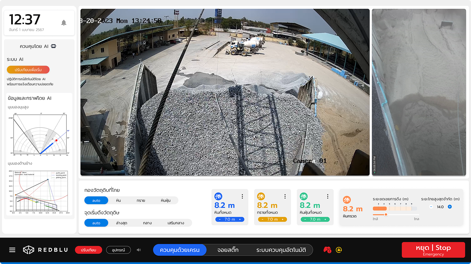Open three-dot menu on green rock dust card
Screen dimensions: 471x264
[328, 196]
